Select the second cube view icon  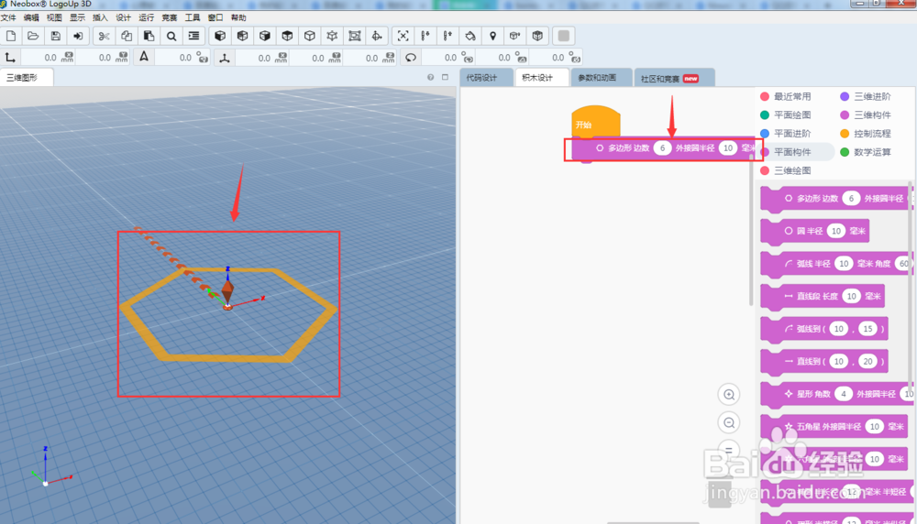(x=242, y=37)
